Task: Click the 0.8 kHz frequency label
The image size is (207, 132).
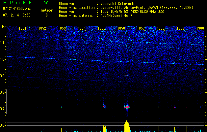Action: point(3,92)
